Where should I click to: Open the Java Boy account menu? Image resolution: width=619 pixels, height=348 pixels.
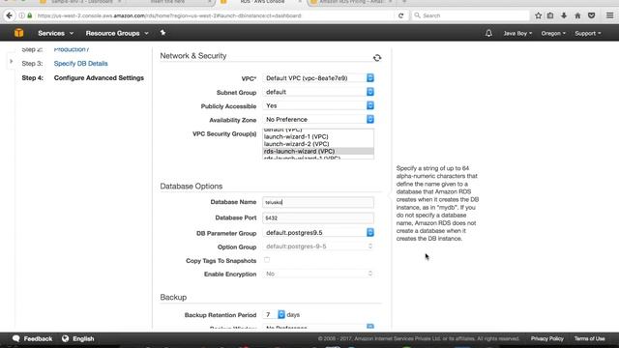click(517, 33)
